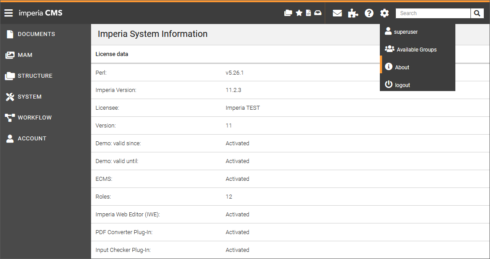This screenshot has height=259, width=490.
Task: Select the Imperia Version value 11.2.3
Action: coord(233,90)
